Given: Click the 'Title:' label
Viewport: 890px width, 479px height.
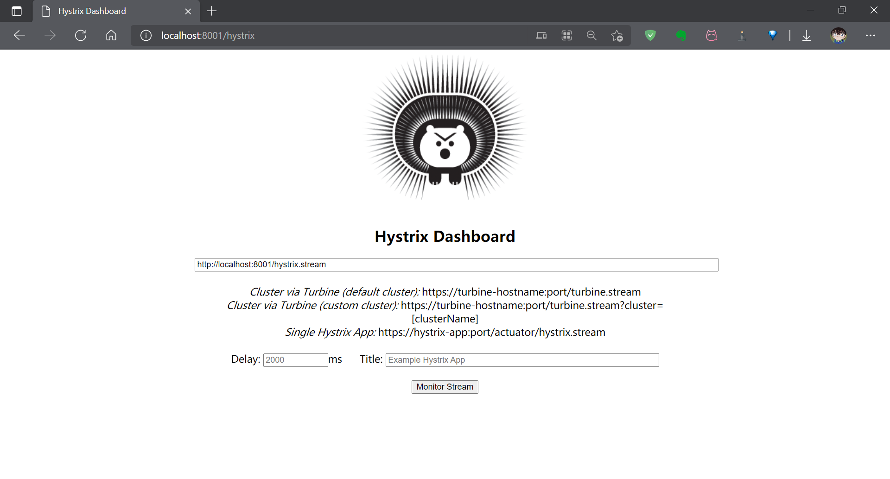Looking at the screenshot, I should [371, 359].
